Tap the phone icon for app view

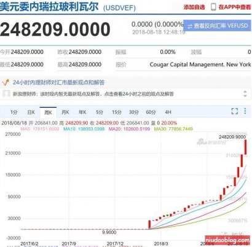[213, 7]
